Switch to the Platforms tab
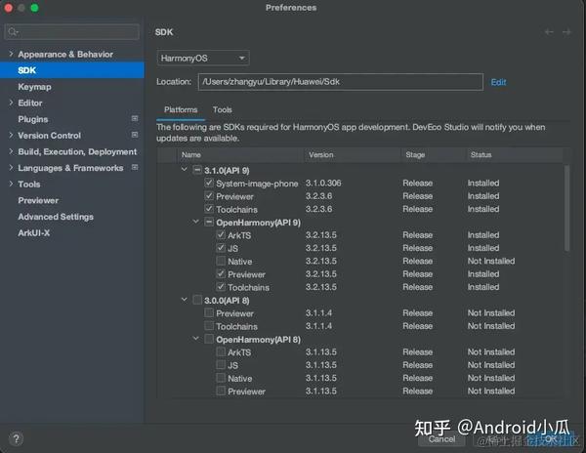The height and width of the screenshot is (453, 586). click(181, 109)
